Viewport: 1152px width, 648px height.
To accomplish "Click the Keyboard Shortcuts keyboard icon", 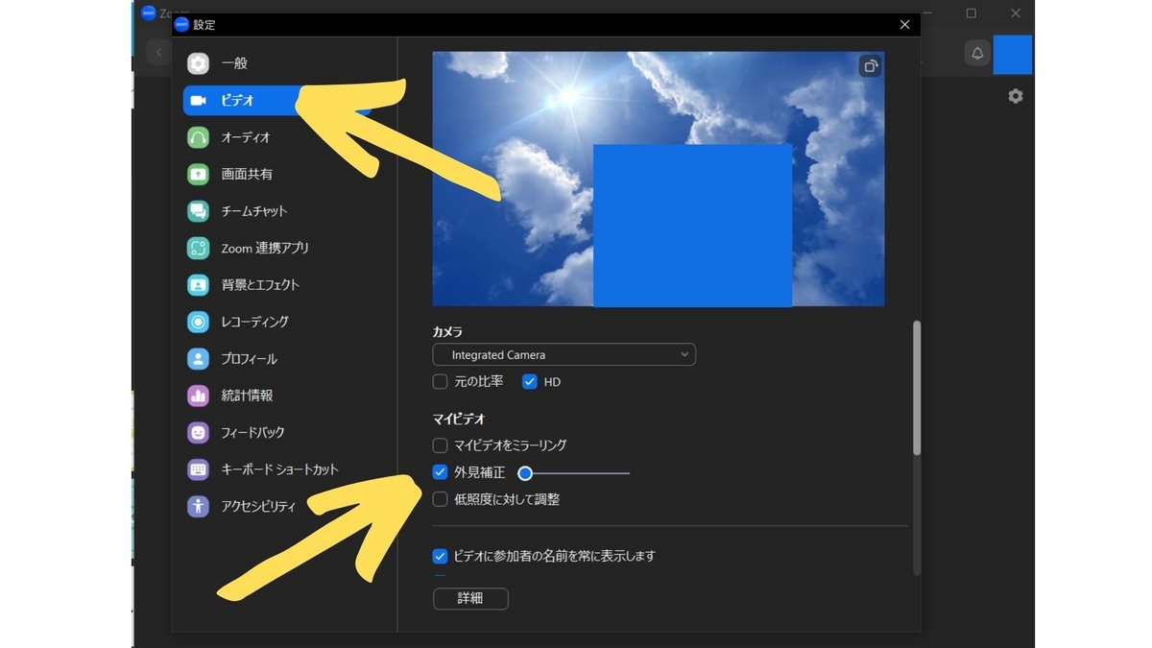I will tap(198, 469).
